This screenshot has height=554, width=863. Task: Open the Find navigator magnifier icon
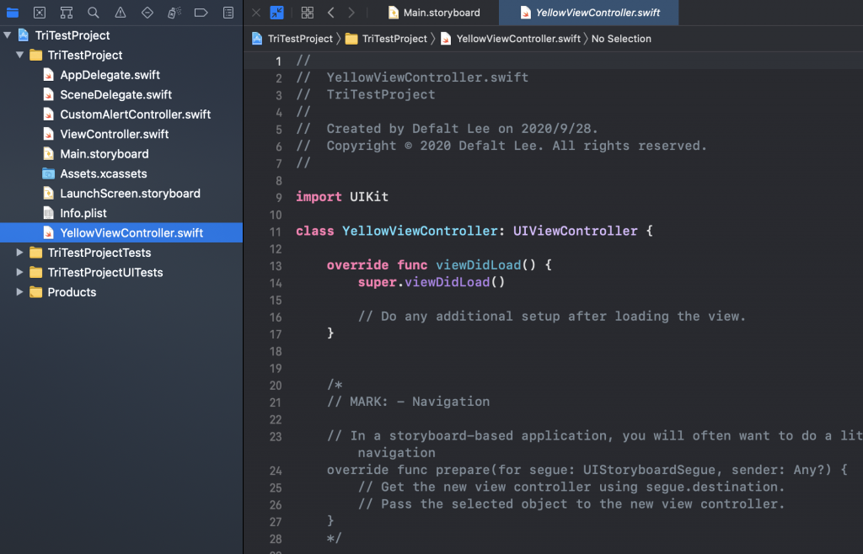pos(93,12)
